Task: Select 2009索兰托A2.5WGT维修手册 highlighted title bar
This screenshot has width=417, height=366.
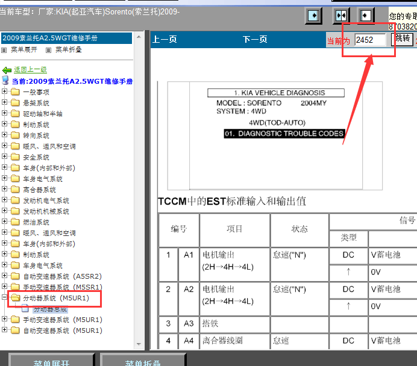Action: 66,39
